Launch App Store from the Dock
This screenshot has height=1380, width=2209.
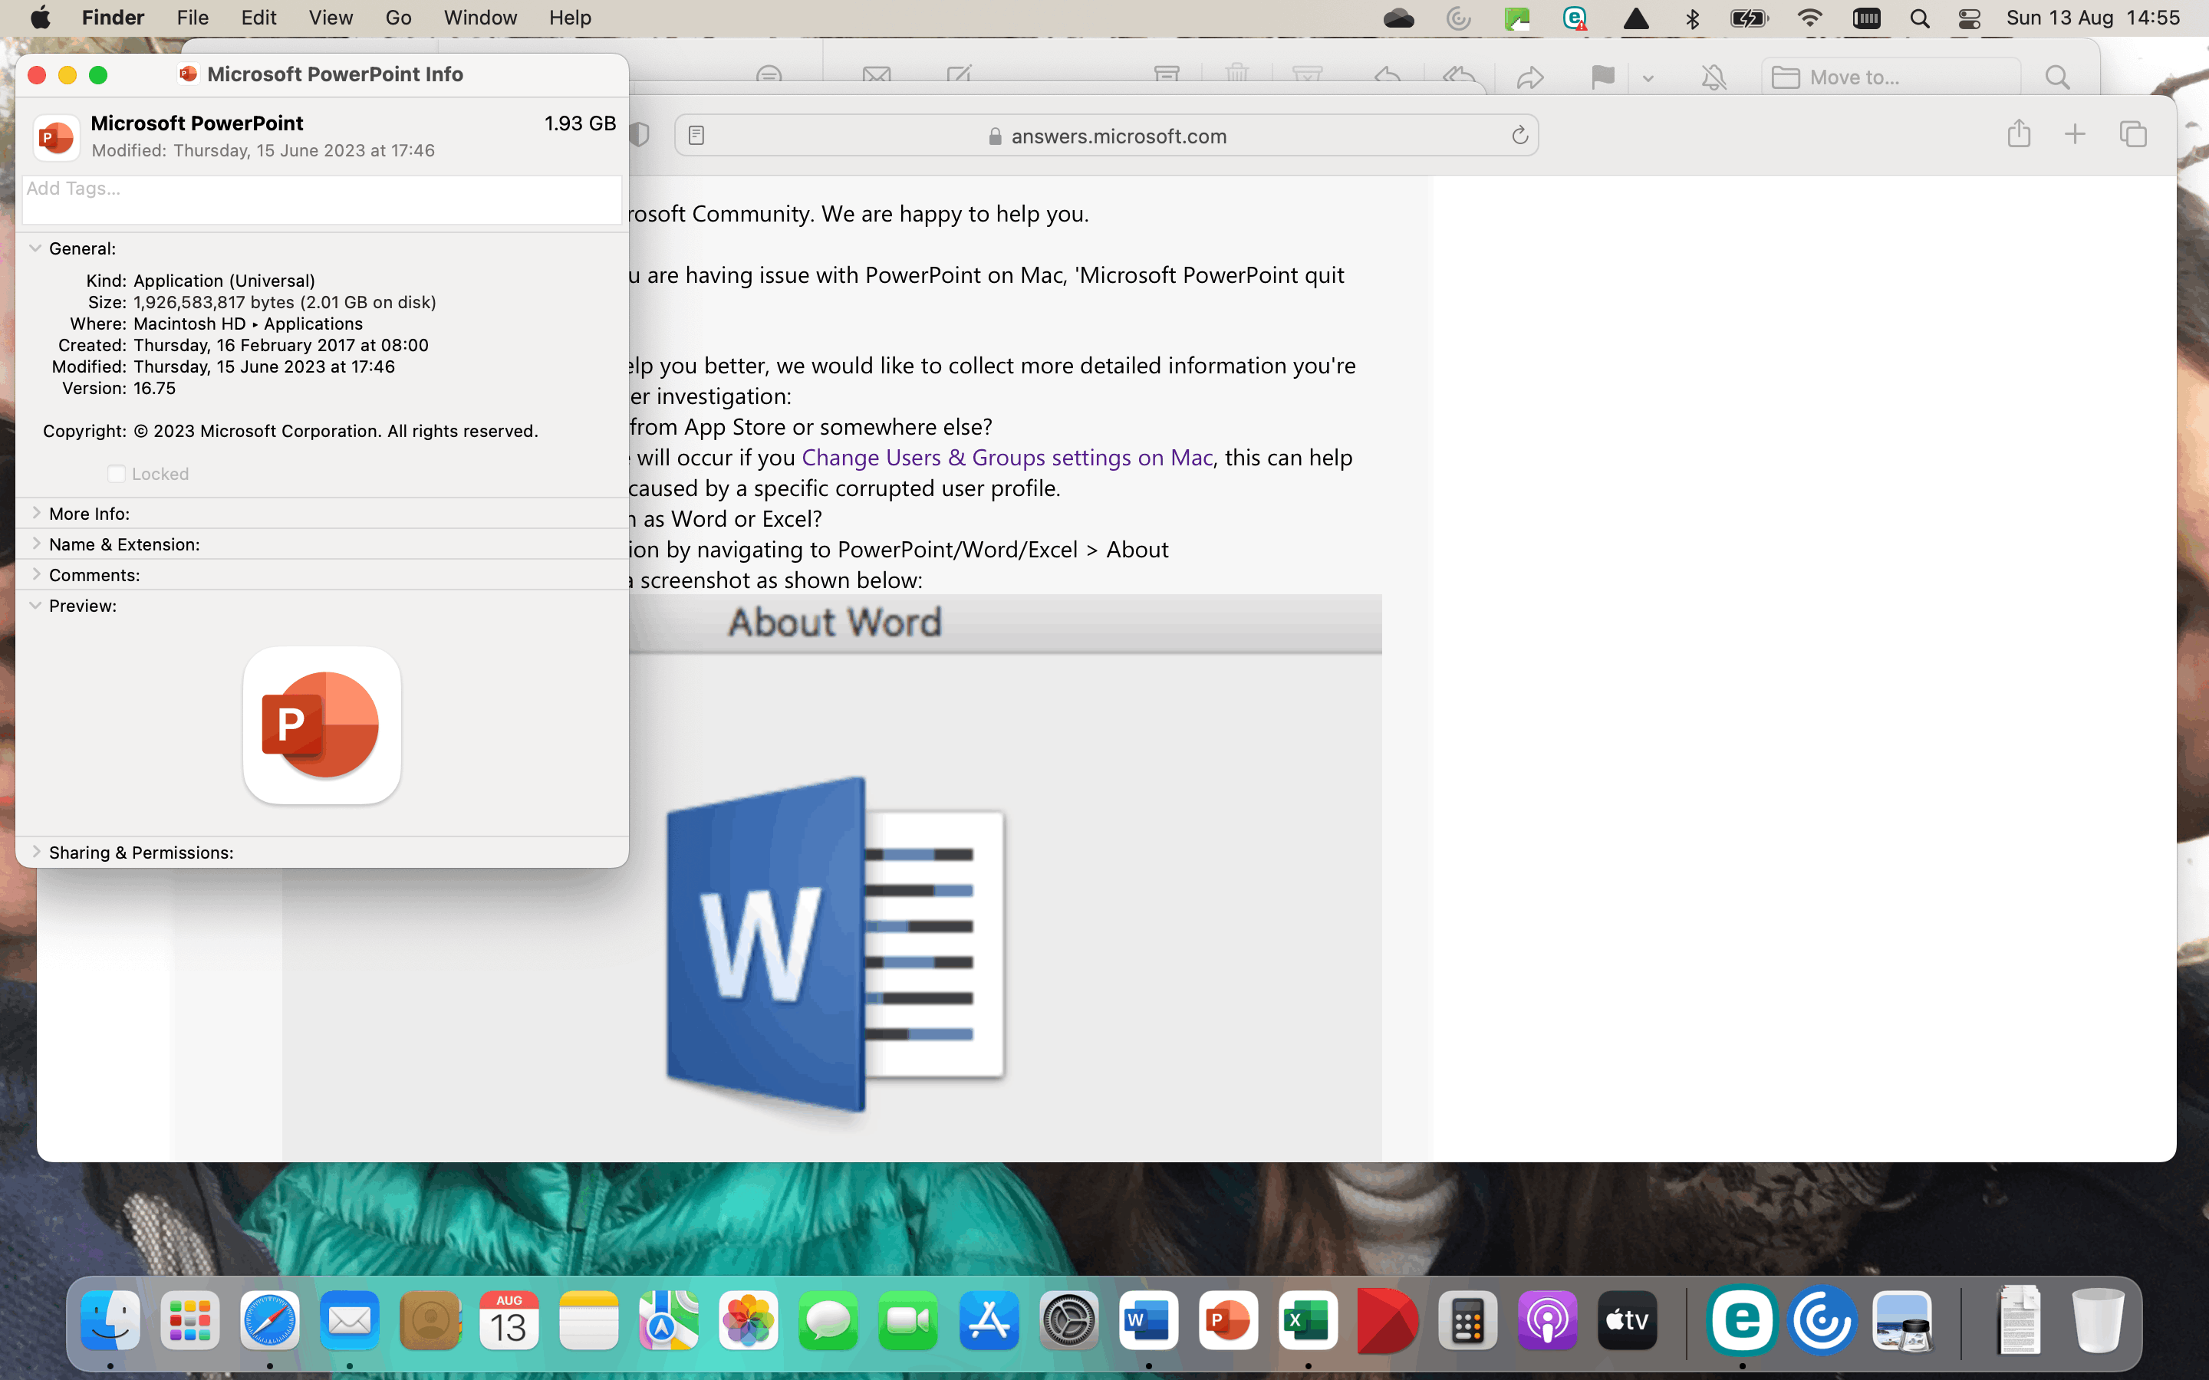(x=989, y=1319)
